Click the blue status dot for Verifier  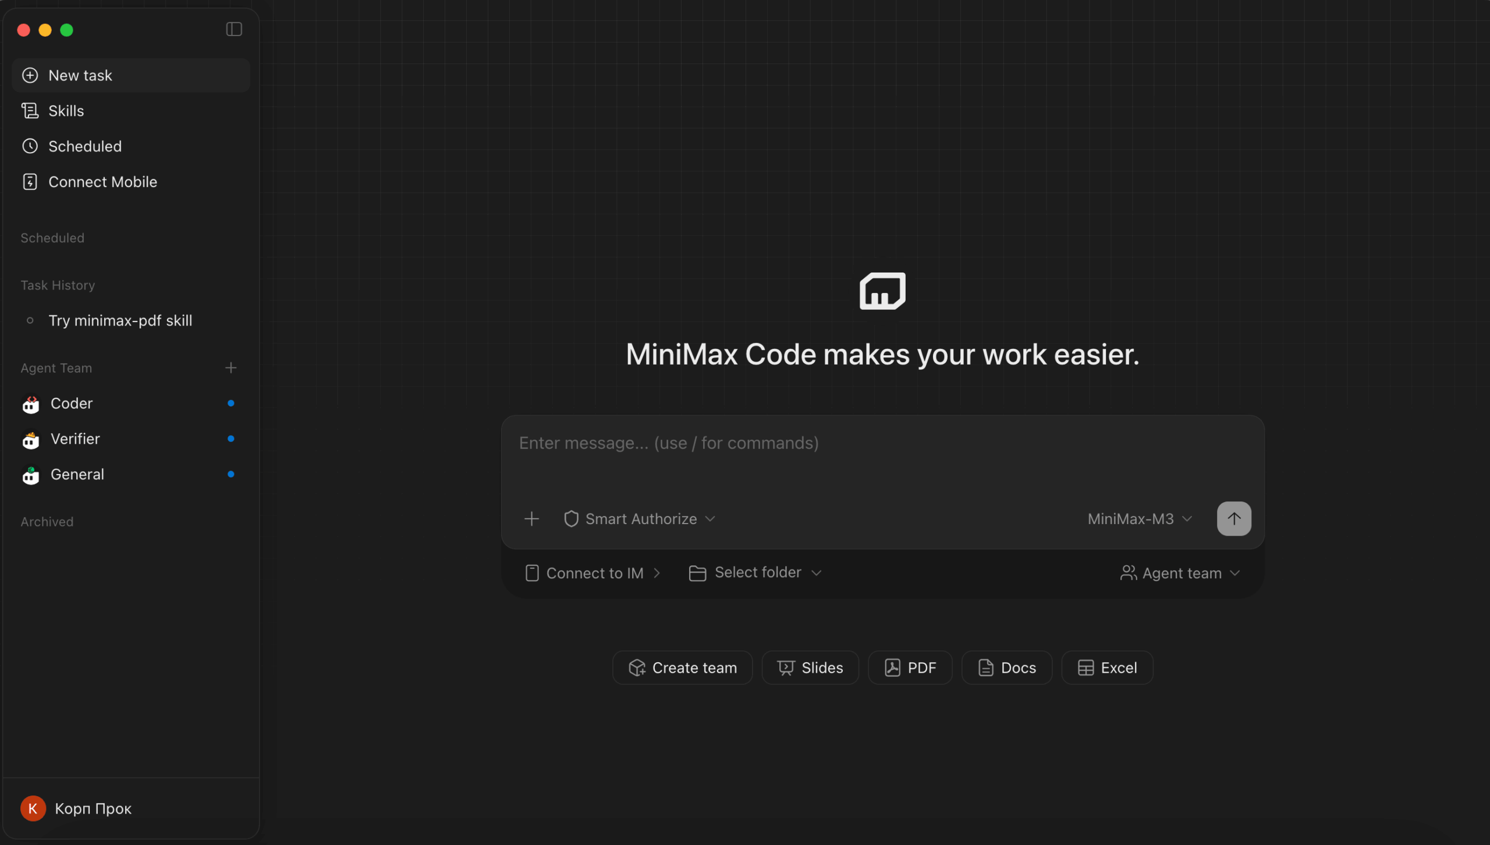231,439
